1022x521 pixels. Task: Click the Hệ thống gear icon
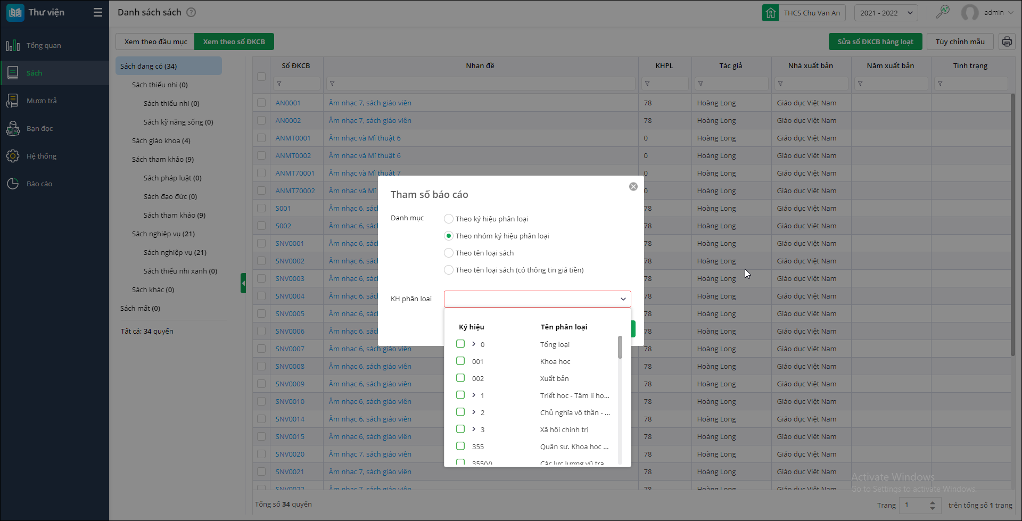coord(13,156)
